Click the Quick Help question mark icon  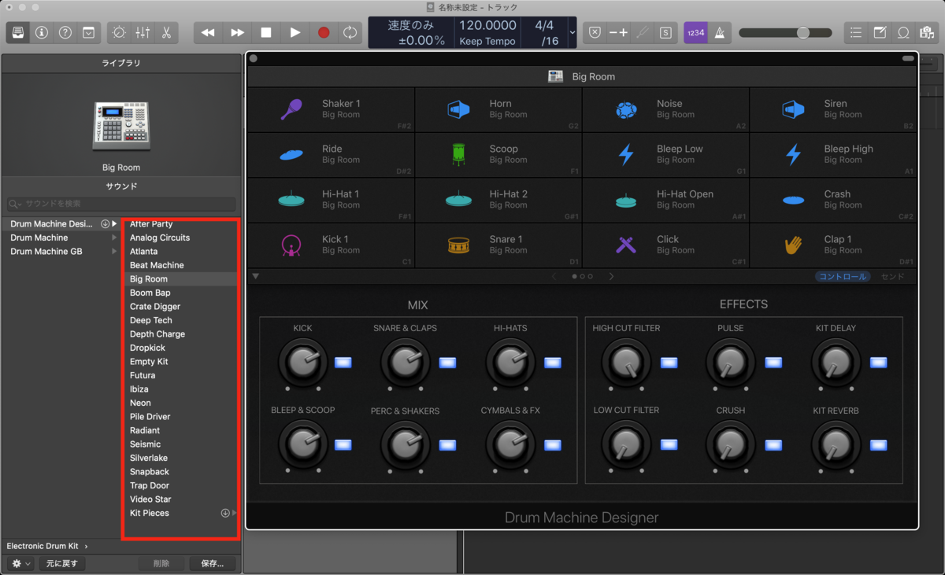point(65,32)
